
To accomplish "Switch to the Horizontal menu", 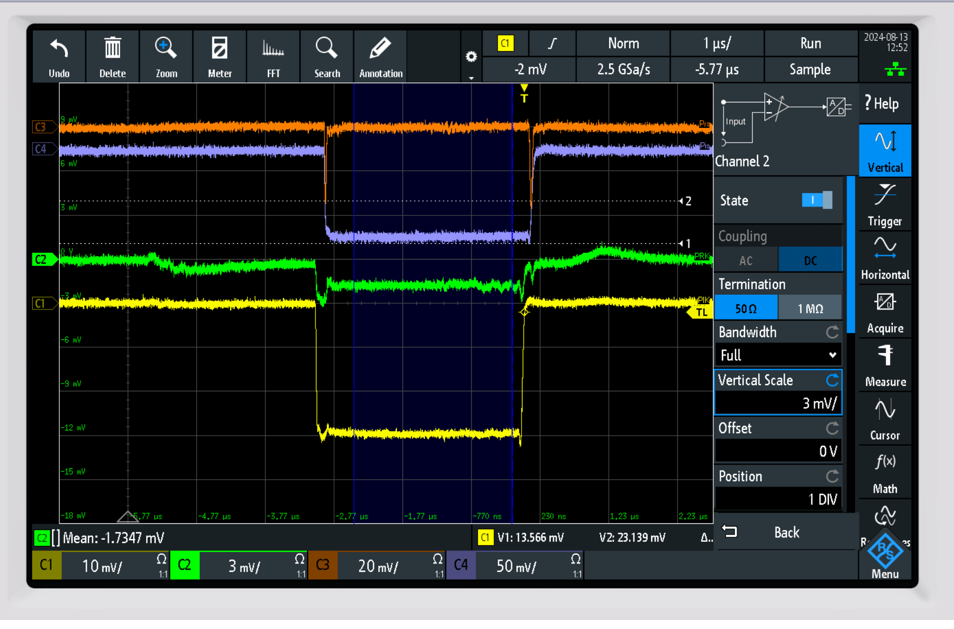I will [x=884, y=259].
